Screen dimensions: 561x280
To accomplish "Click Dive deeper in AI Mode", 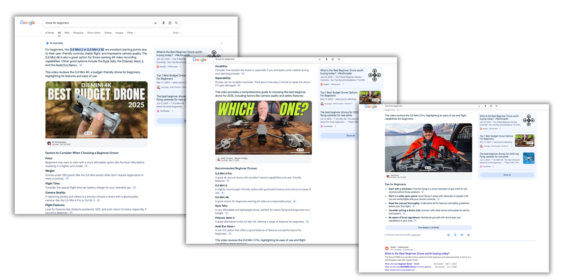I will (x=429, y=228).
